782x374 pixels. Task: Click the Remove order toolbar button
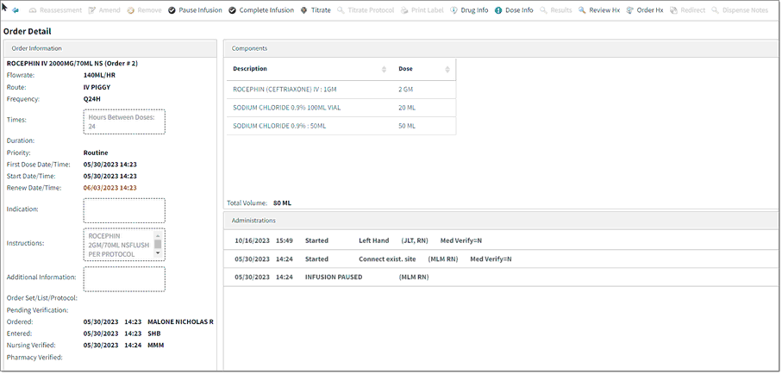pos(144,10)
